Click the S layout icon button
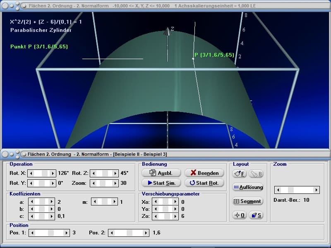 (256, 215)
